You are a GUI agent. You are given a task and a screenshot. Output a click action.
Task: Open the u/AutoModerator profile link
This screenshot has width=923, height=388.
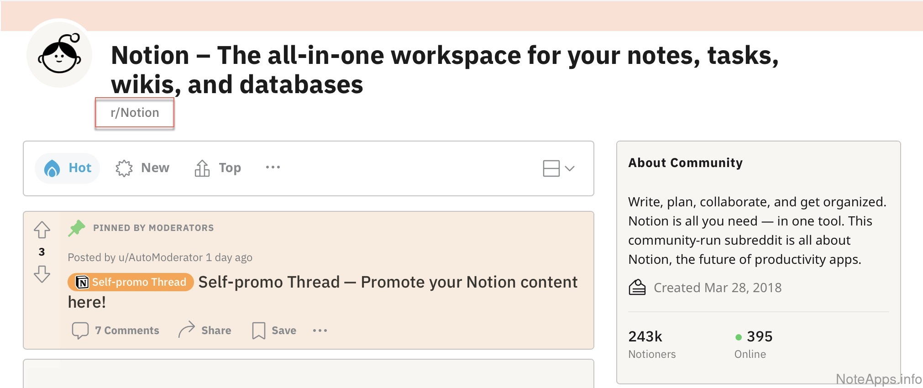pyautogui.click(x=160, y=257)
